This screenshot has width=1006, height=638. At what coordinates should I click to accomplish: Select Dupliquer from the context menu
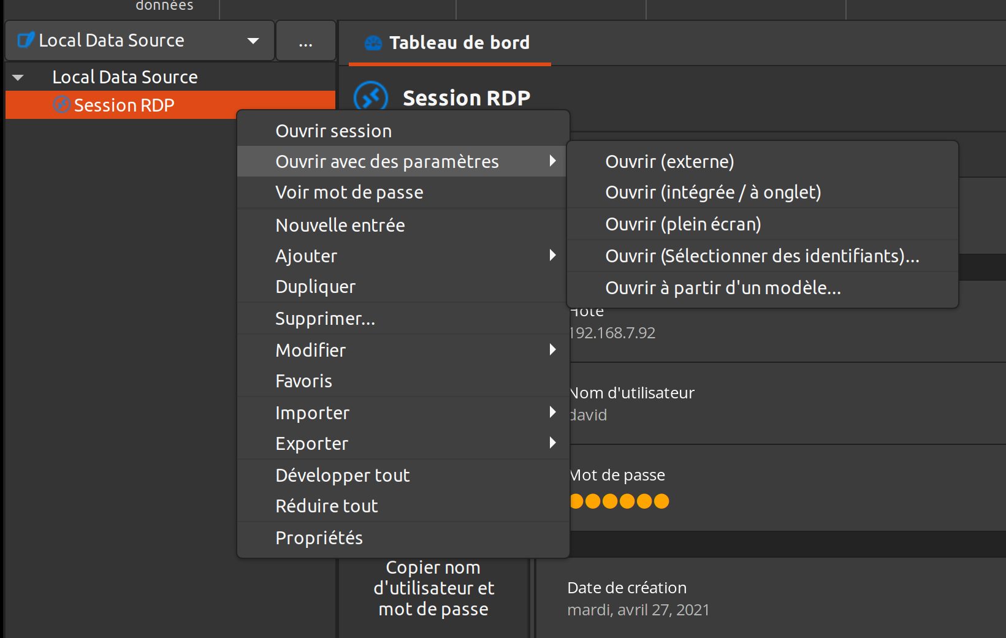click(315, 287)
